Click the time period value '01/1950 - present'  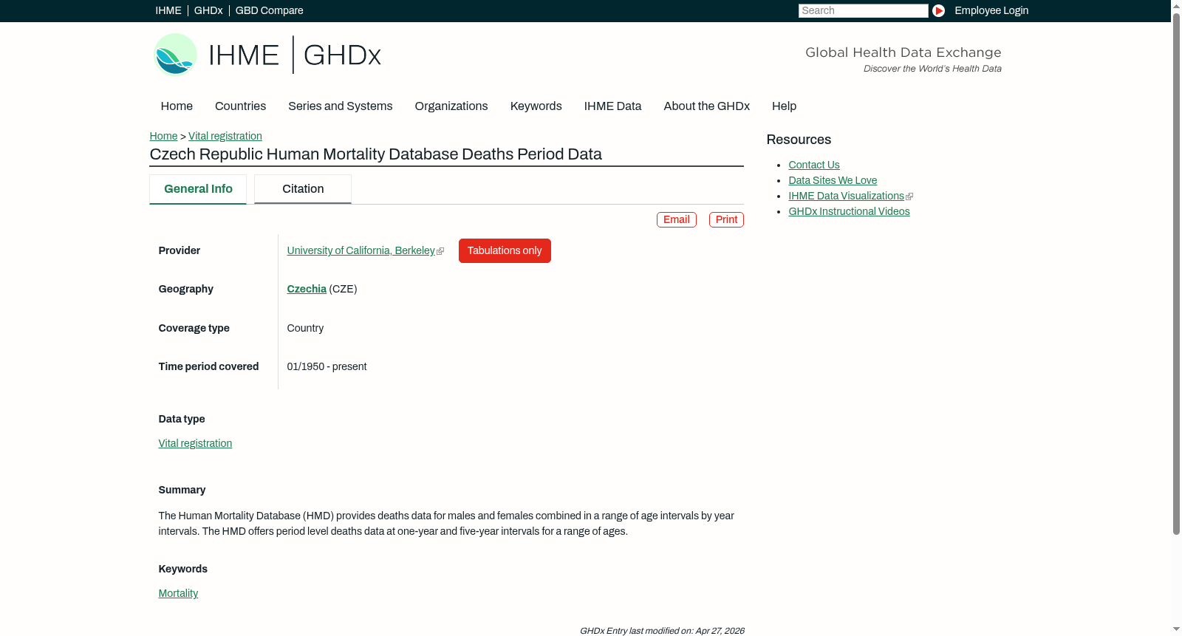click(327, 366)
